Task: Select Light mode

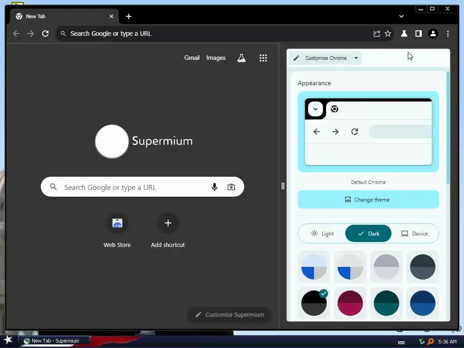Action: (322, 234)
